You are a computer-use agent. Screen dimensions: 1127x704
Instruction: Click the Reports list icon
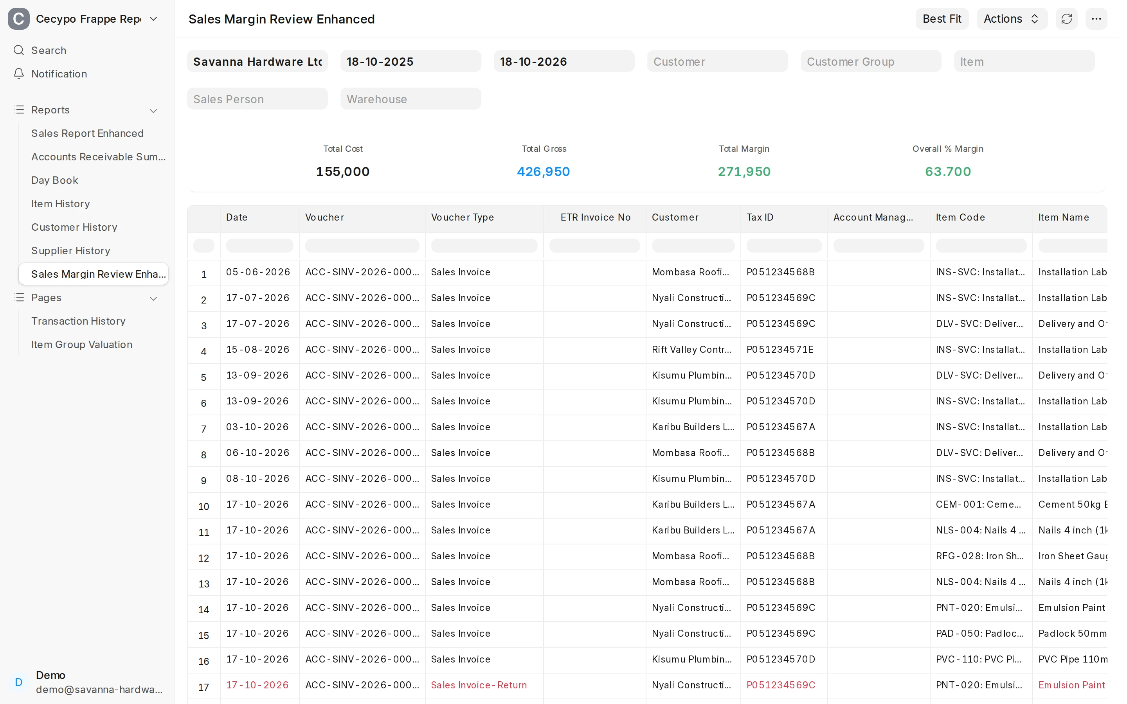point(19,110)
